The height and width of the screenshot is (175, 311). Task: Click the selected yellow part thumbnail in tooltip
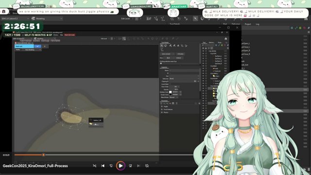coord(91,124)
